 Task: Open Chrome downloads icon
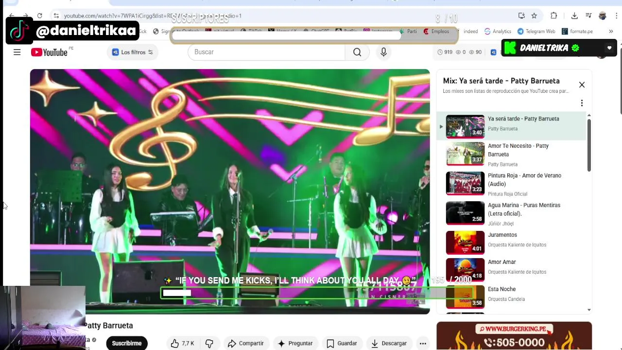[574, 16]
